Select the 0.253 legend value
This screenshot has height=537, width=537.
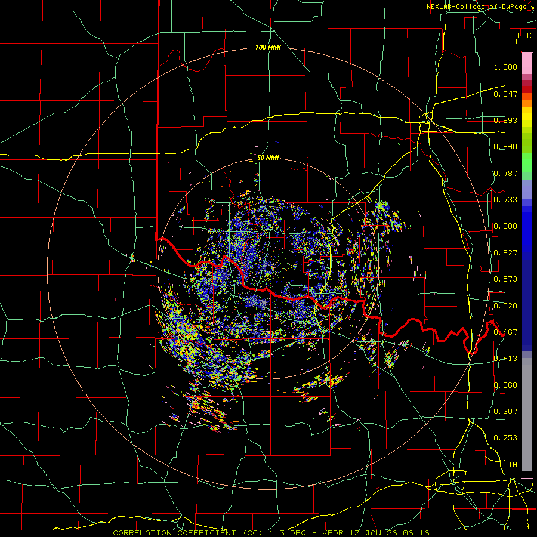505,438
